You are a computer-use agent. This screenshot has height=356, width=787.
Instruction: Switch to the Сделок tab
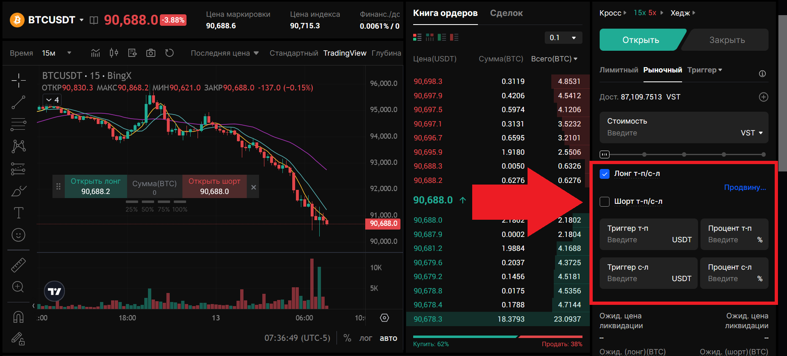coord(506,13)
